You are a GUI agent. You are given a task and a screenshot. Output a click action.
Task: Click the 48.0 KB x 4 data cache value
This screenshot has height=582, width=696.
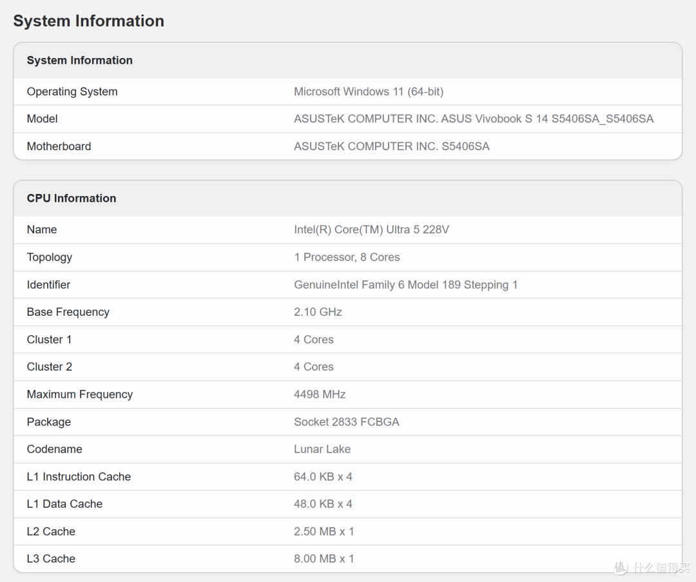(323, 504)
